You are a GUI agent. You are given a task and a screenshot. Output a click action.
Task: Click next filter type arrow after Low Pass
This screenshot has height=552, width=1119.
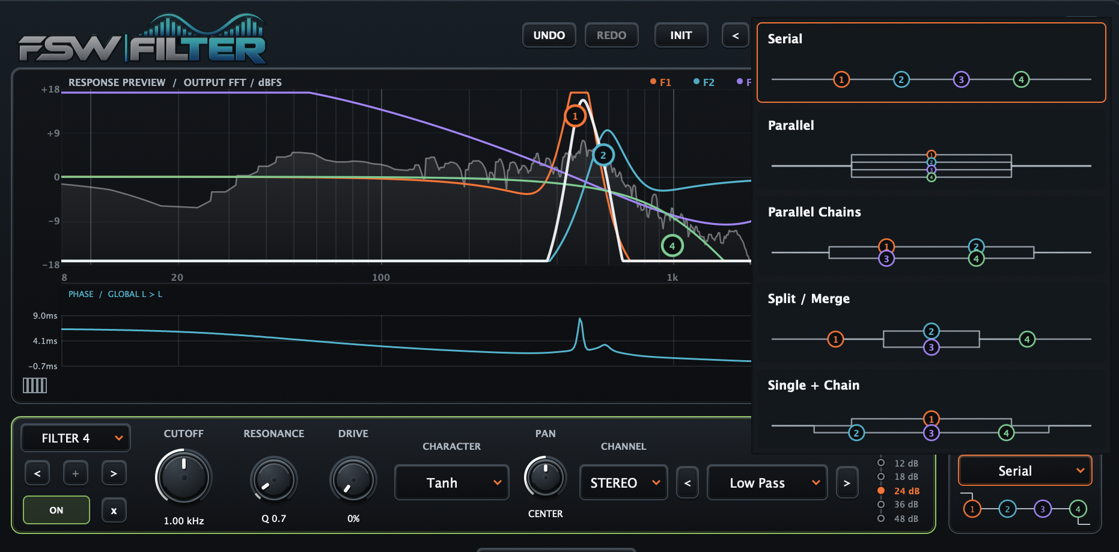click(x=847, y=483)
